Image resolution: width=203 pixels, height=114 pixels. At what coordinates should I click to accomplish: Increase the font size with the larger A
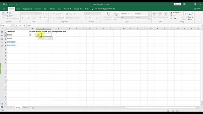[43, 14]
